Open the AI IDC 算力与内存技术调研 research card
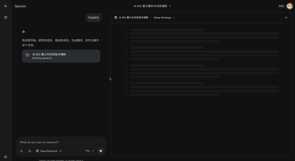295x161 pixels. [x=61, y=56]
